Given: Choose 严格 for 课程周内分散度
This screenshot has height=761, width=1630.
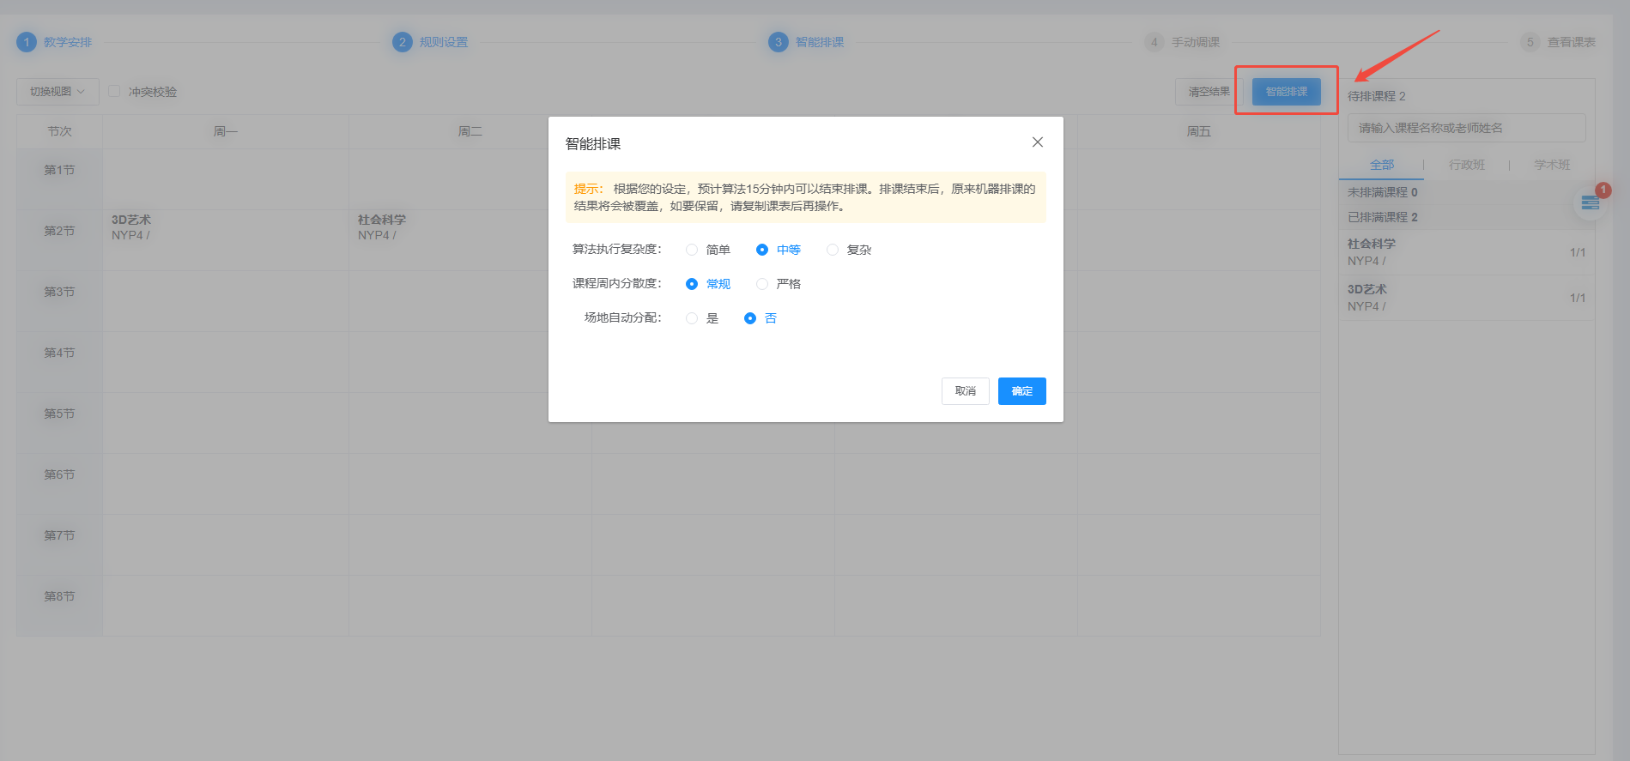Looking at the screenshot, I should (762, 284).
